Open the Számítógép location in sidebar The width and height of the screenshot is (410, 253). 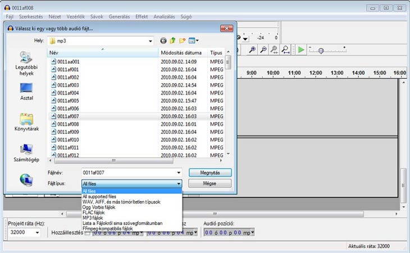(26, 152)
